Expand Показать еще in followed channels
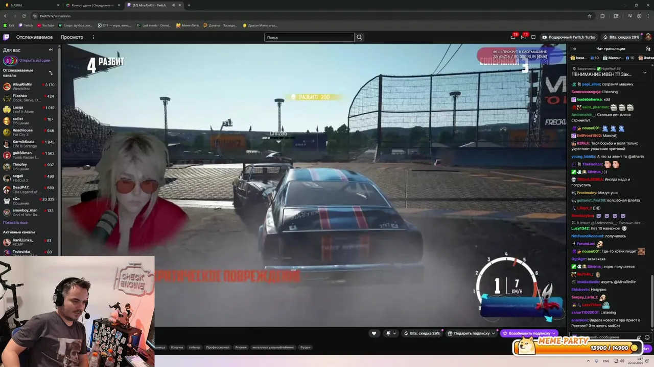 (x=15, y=223)
